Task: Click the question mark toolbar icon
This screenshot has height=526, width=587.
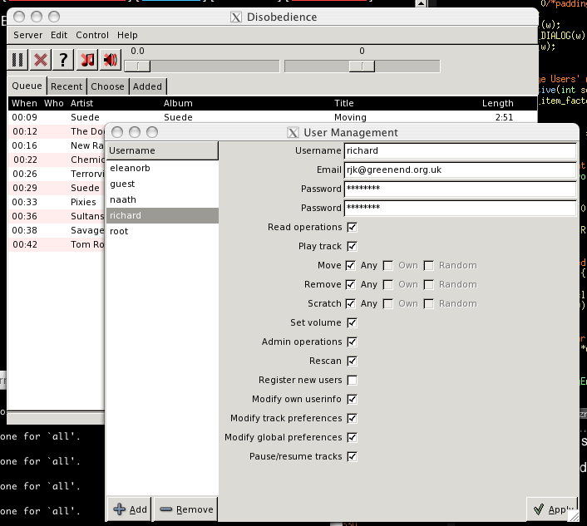Action: [62, 60]
